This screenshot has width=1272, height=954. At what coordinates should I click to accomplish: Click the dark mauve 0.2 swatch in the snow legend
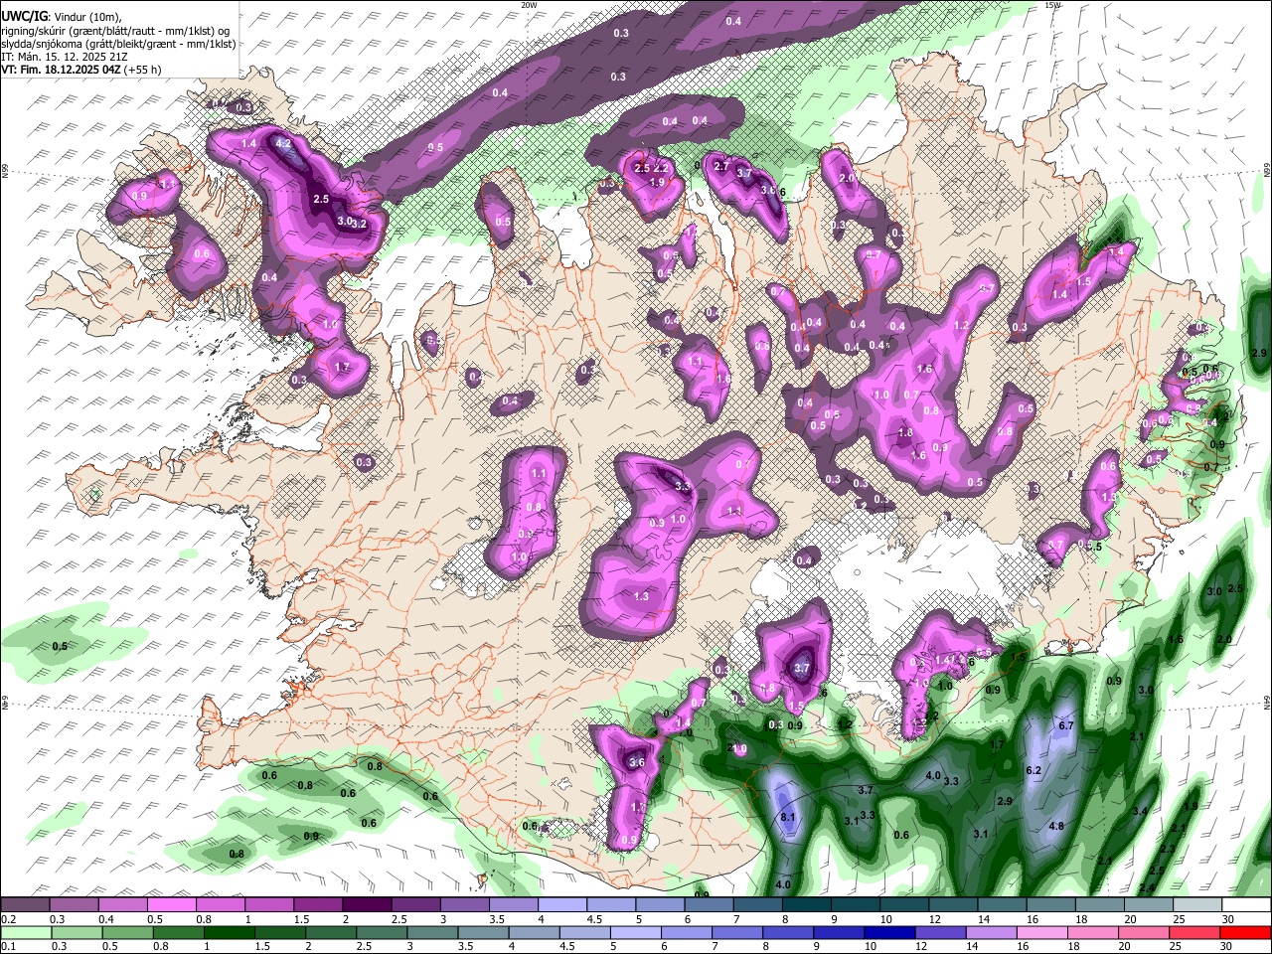coord(25,904)
